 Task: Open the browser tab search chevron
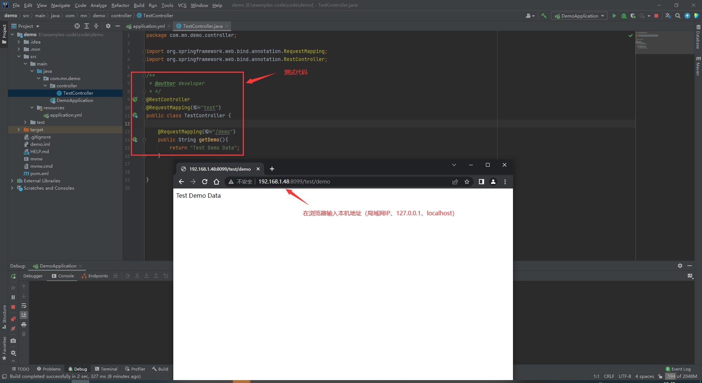pyautogui.click(x=454, y=165)
